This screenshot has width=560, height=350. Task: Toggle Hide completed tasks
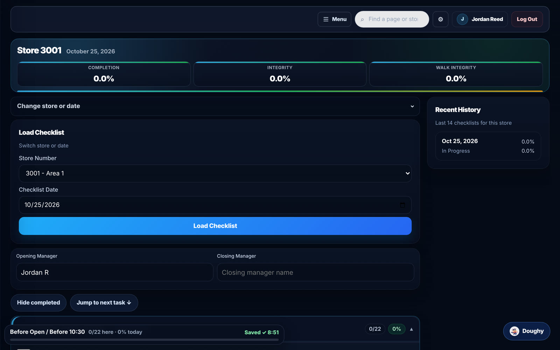pos(38,303)
